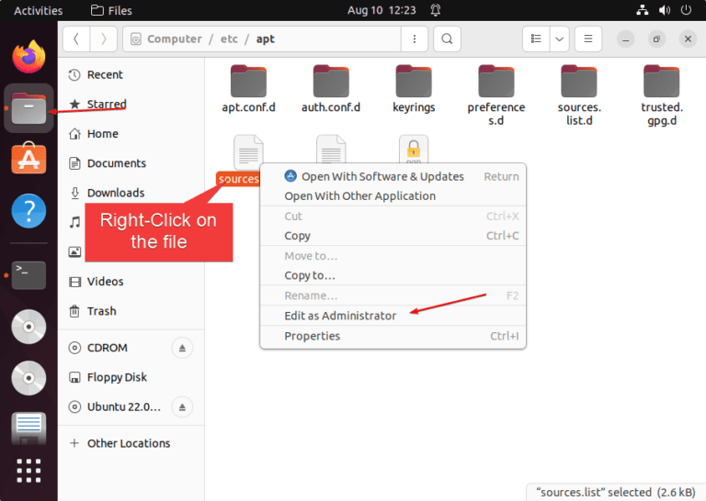Open the keyrings folder
The width and height of the screenshot is (706, 501).
[414, 89]
